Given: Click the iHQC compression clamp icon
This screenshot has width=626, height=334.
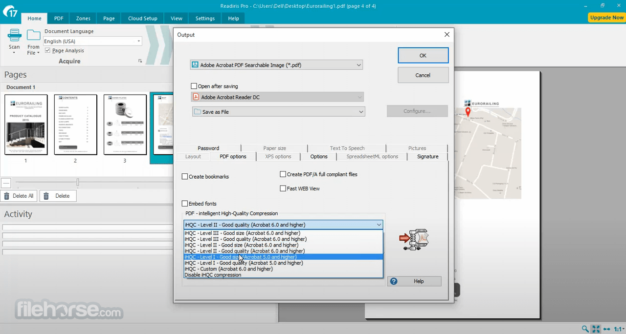Looking at the screenshot, I should tap(414, 239).
